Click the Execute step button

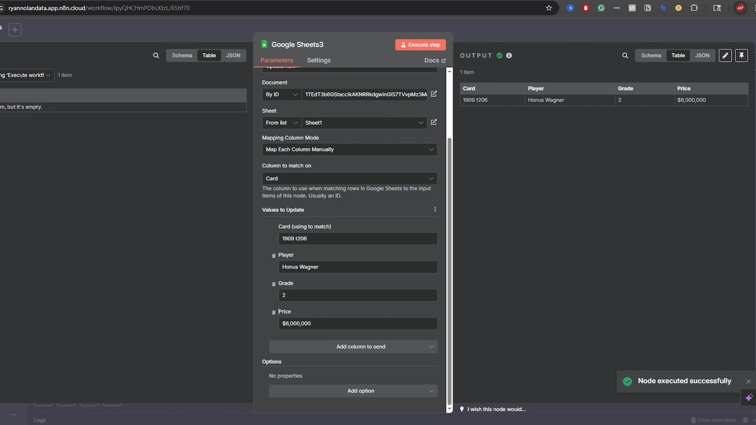[x=420, y=45]
